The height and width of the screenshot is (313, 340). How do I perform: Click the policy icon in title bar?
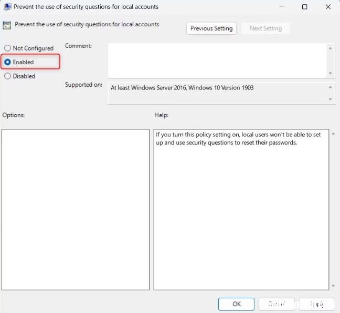[7, 7]
